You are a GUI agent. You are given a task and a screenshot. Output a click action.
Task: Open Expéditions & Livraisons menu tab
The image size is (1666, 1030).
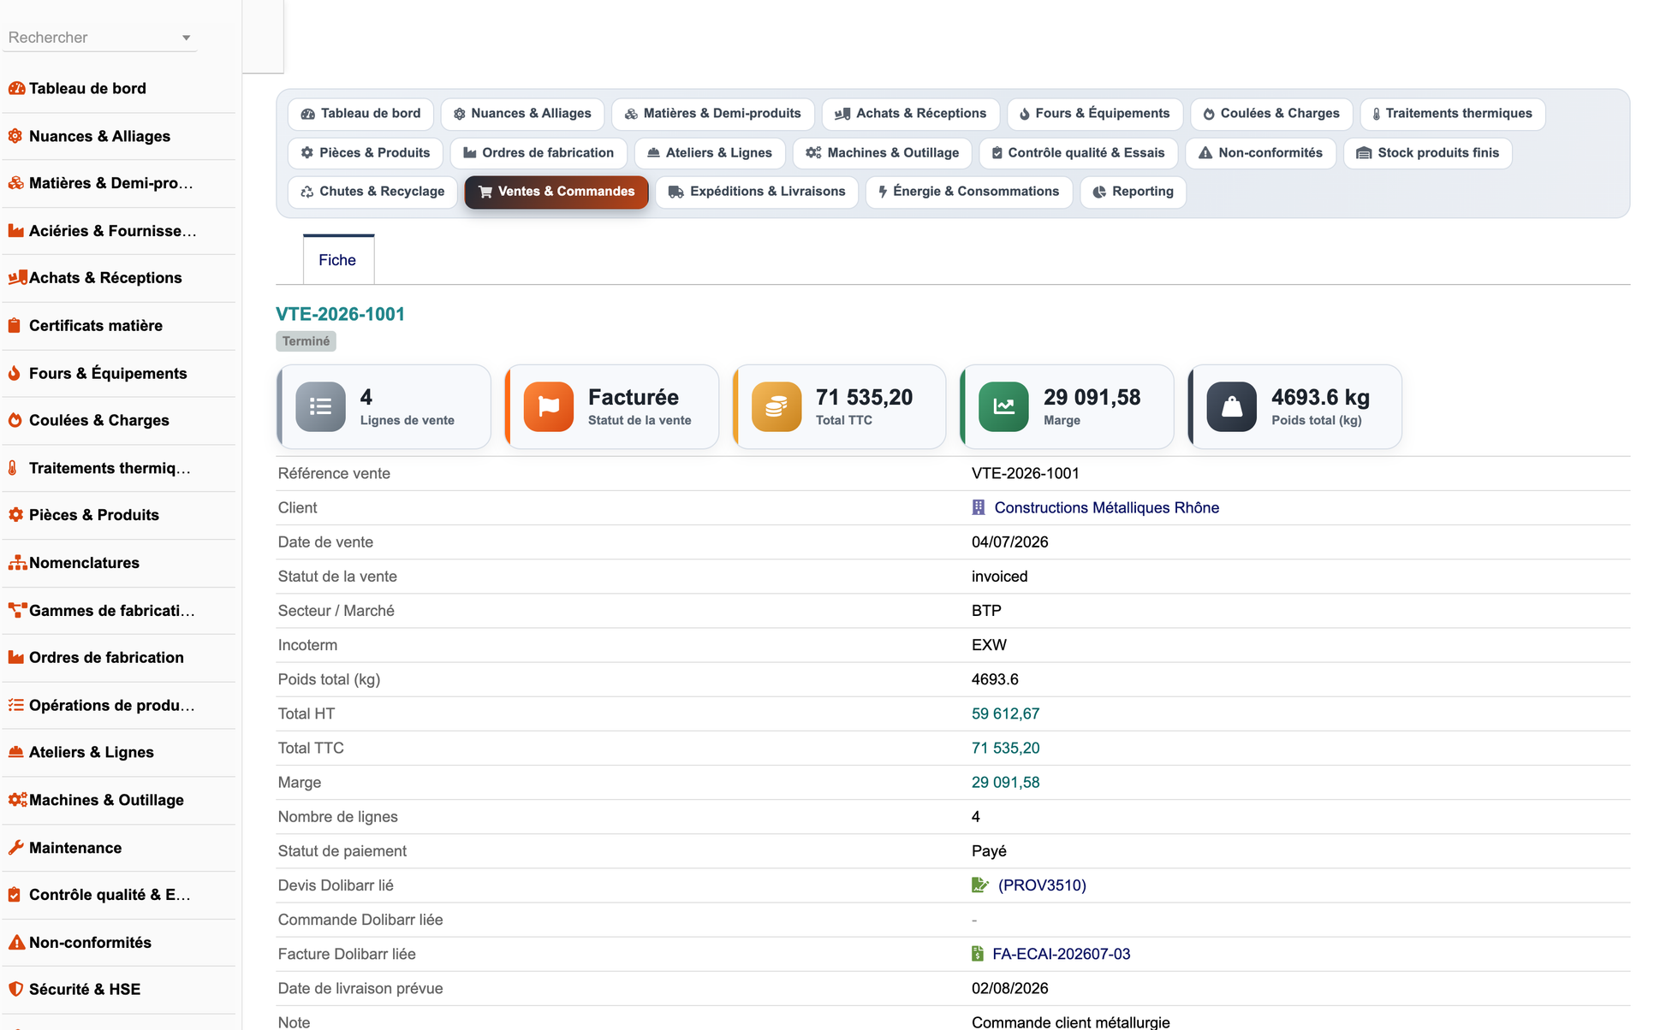pos(757,192)
